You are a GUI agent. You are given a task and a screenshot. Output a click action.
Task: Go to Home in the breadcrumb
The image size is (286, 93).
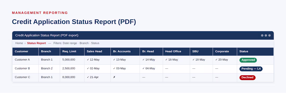19,43
